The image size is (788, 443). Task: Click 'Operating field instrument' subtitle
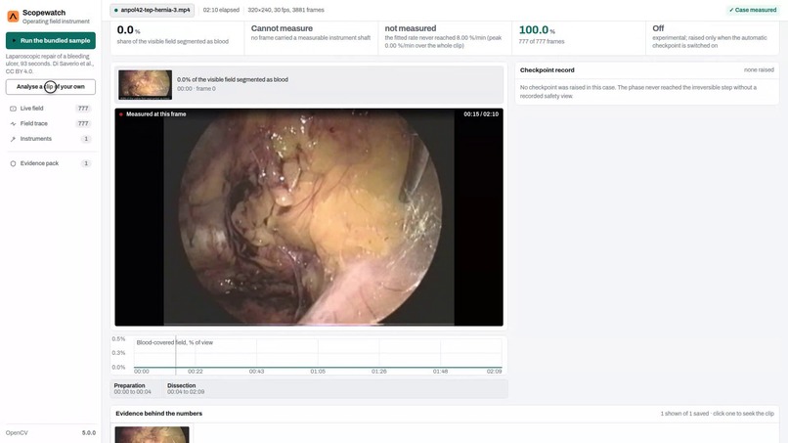point(56,22)
